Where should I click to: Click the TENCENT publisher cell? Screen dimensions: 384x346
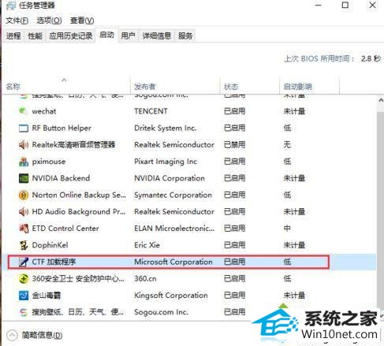click(x=151, y=111)
